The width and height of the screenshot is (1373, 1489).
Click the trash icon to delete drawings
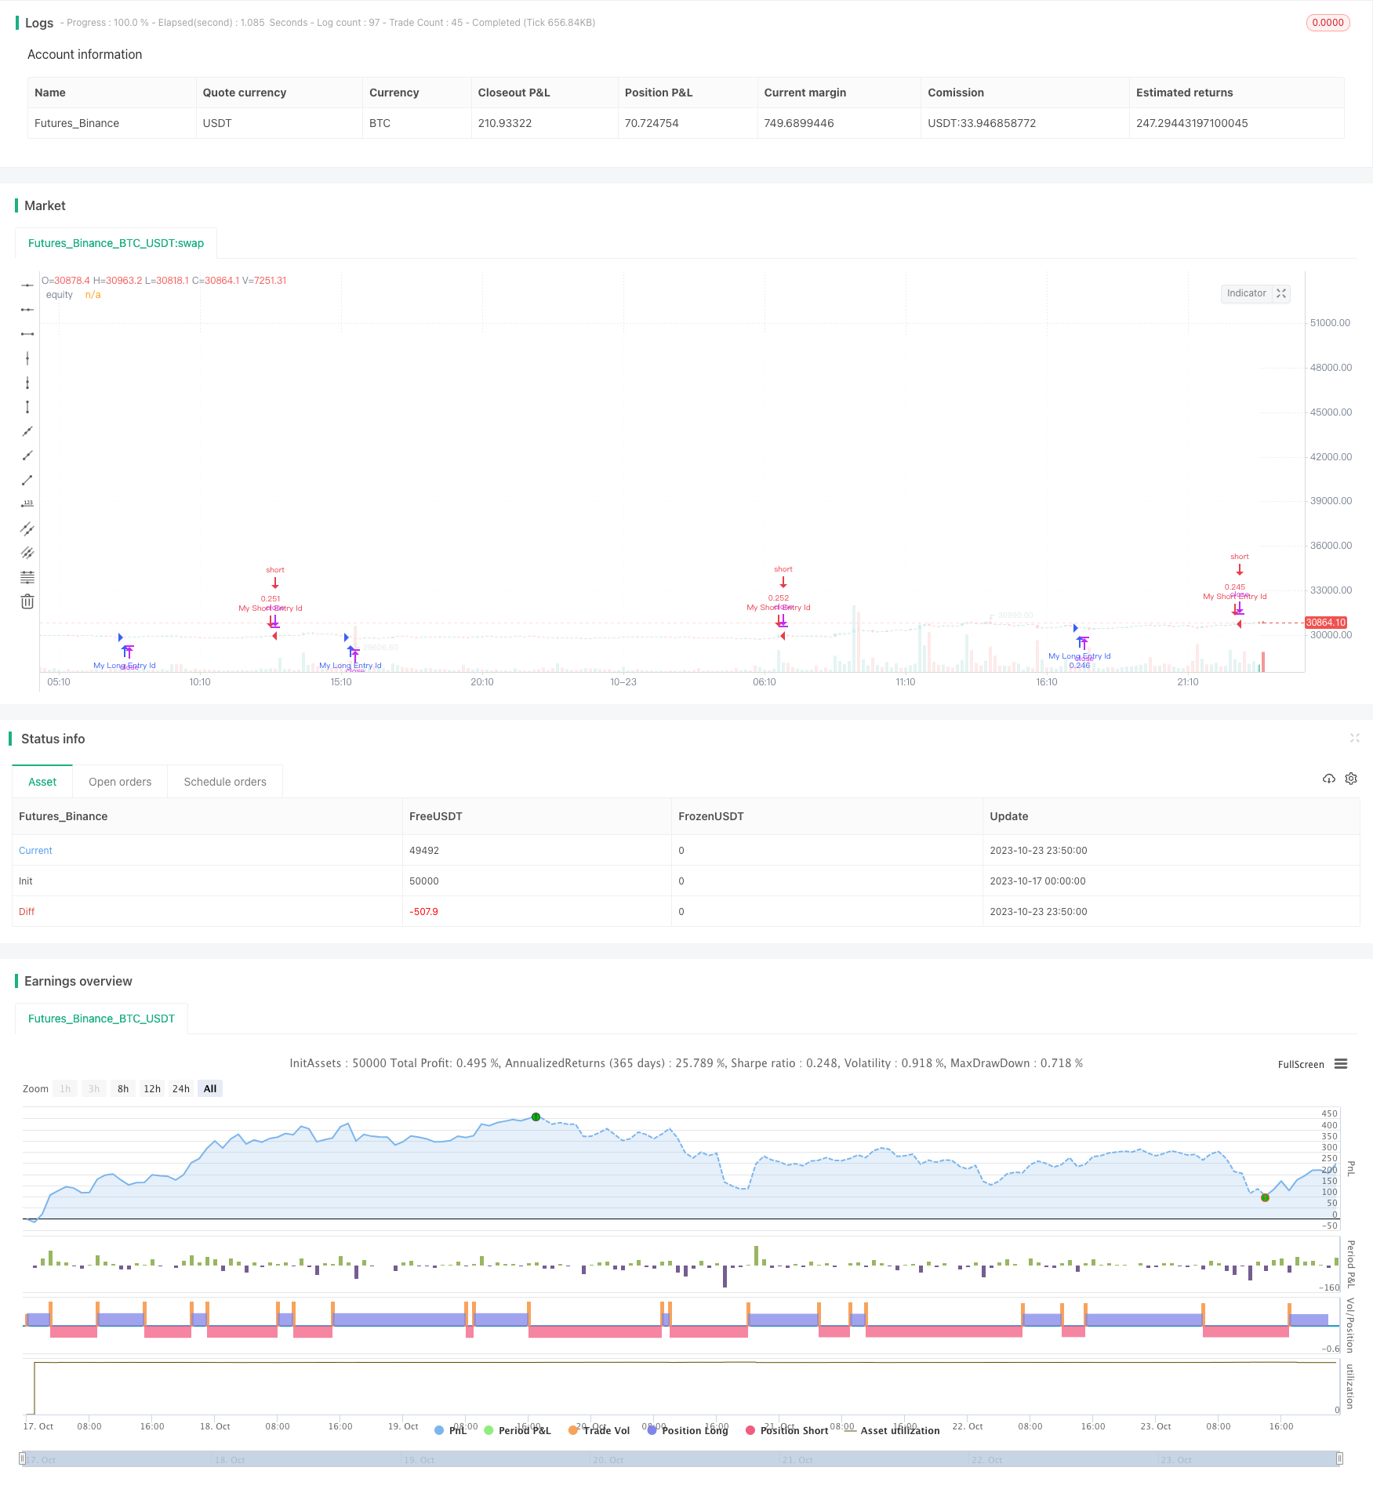[x=27, y=601]
